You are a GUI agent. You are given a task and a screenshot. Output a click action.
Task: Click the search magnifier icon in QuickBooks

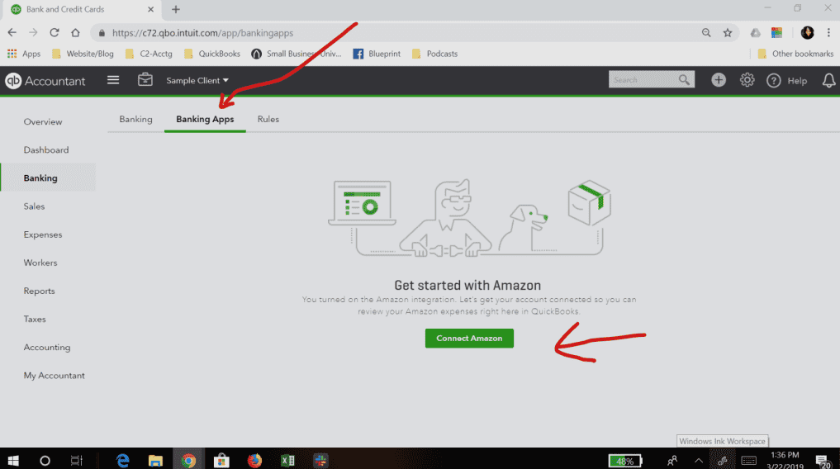click(684, 80)
